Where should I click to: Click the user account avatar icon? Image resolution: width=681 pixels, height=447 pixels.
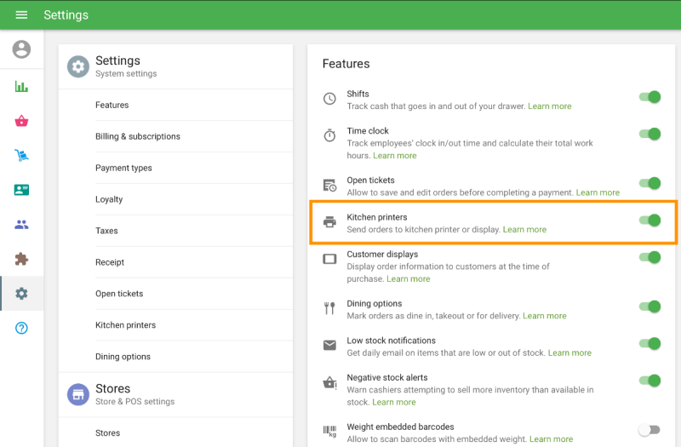click(21, 49)
